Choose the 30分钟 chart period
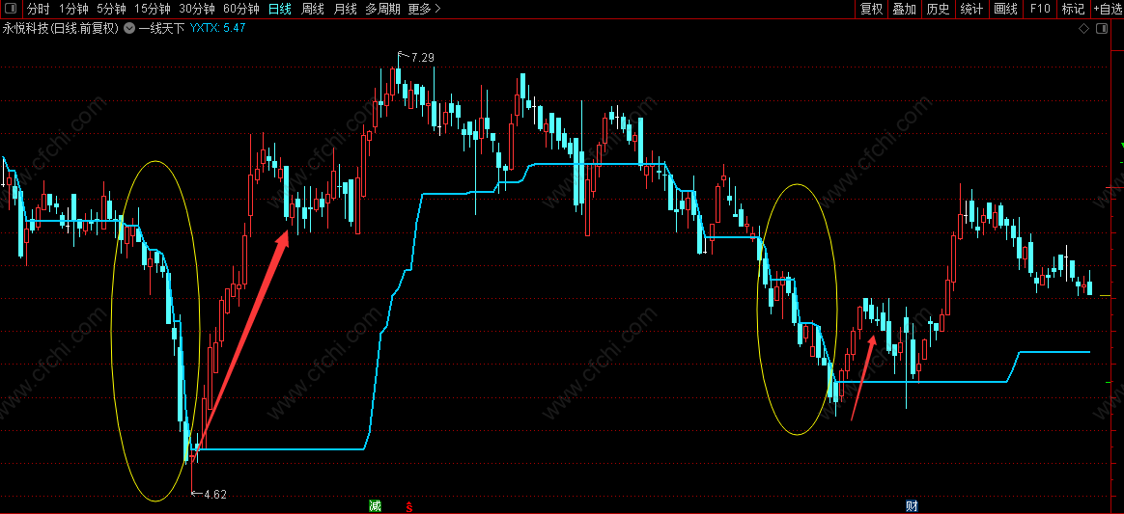The image size is (1124, 514). coord(197,9)
